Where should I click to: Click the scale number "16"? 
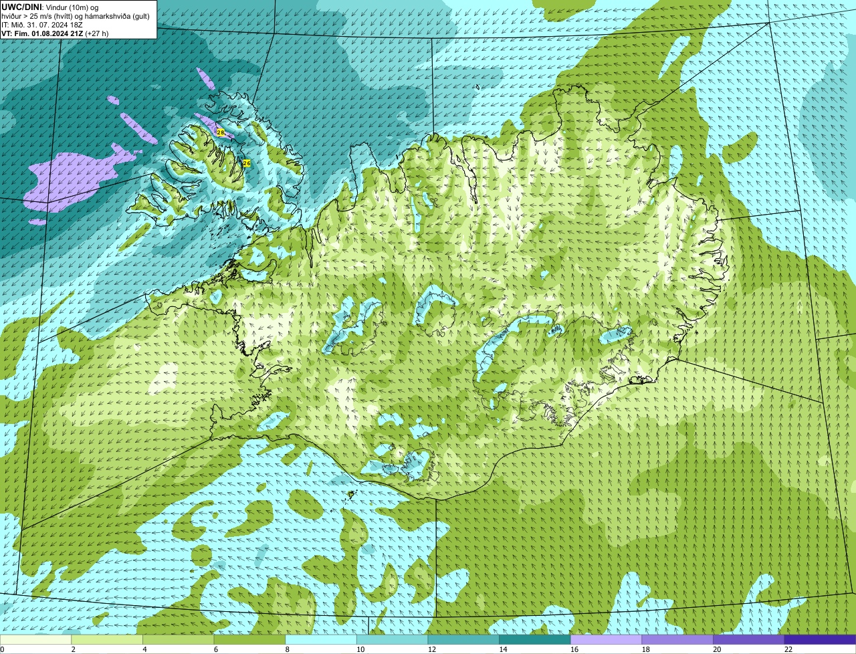click(574, 649)
